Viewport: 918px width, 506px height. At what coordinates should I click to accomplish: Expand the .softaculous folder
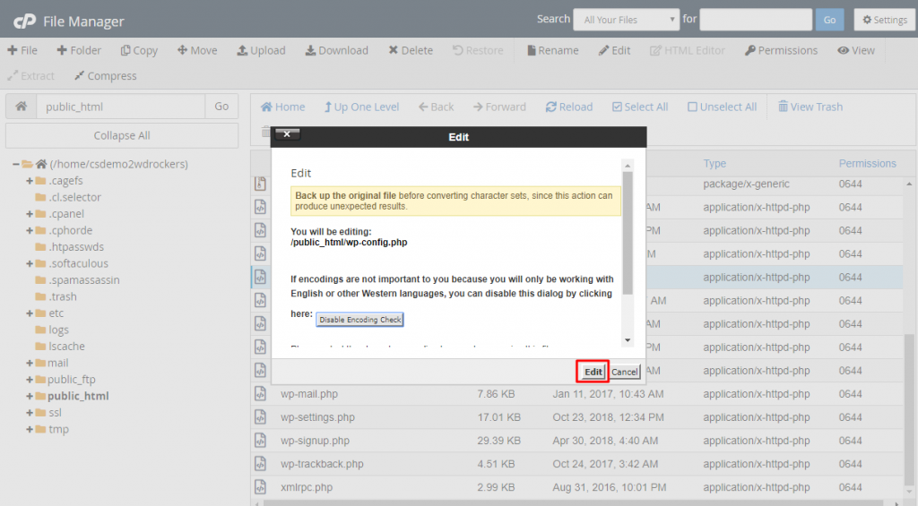click(30, 264)
